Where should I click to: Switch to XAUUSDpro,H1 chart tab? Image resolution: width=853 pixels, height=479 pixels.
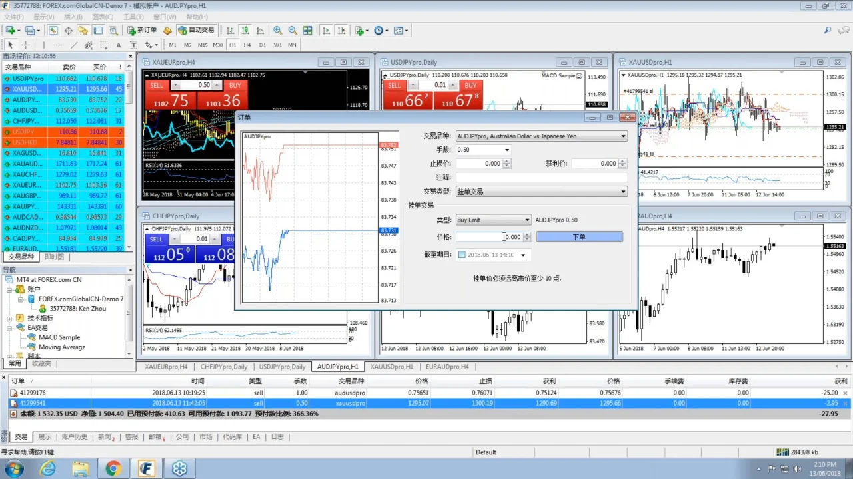[392, 367]
